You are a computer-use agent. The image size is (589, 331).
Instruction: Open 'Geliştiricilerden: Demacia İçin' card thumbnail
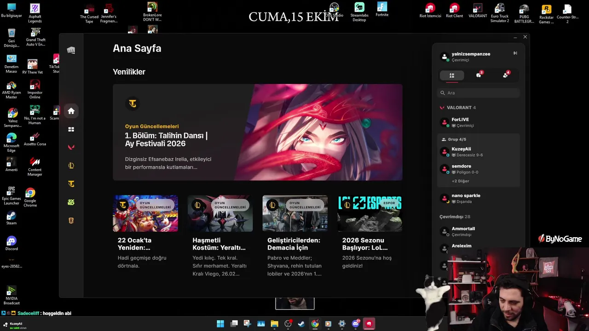[295, 213]
